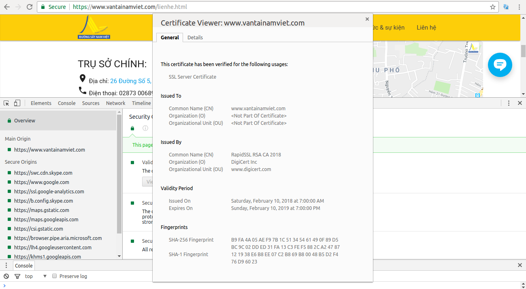Close the DevTools panel
This screenshot has width=526, height=289.
(520, 103)
